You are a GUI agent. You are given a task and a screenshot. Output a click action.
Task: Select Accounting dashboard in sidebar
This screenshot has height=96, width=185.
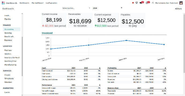12,29
